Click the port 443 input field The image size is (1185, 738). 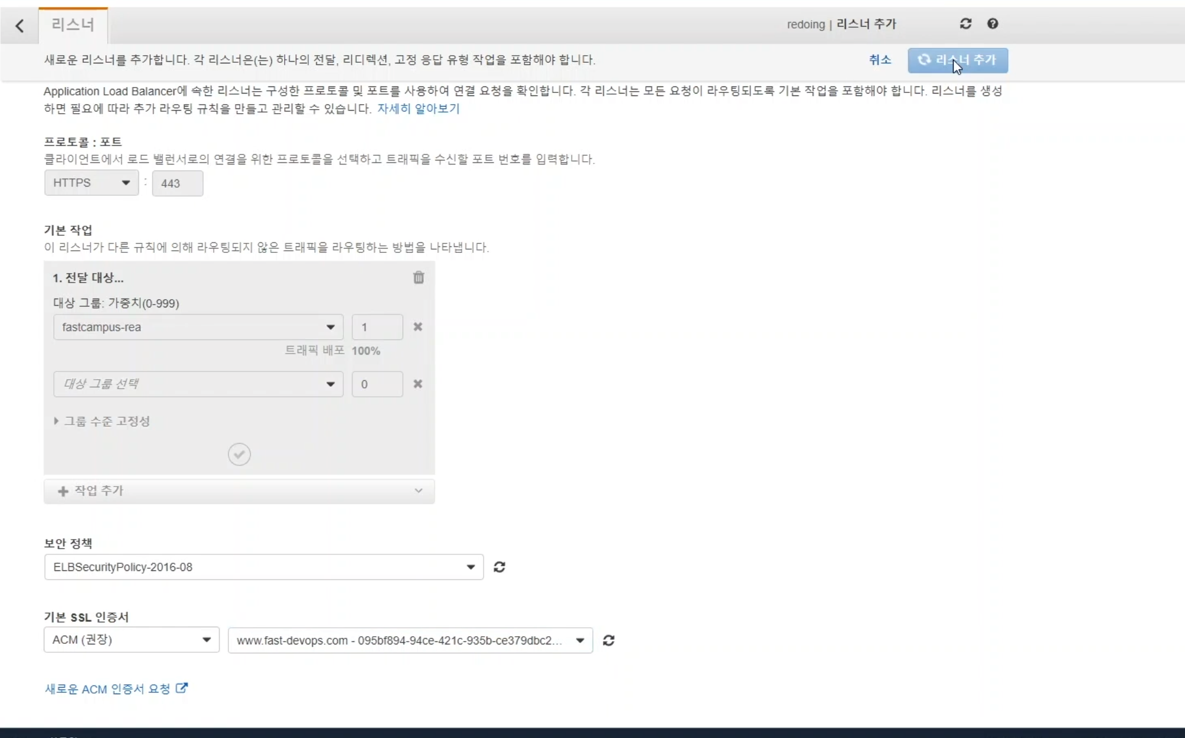point(177,183)
